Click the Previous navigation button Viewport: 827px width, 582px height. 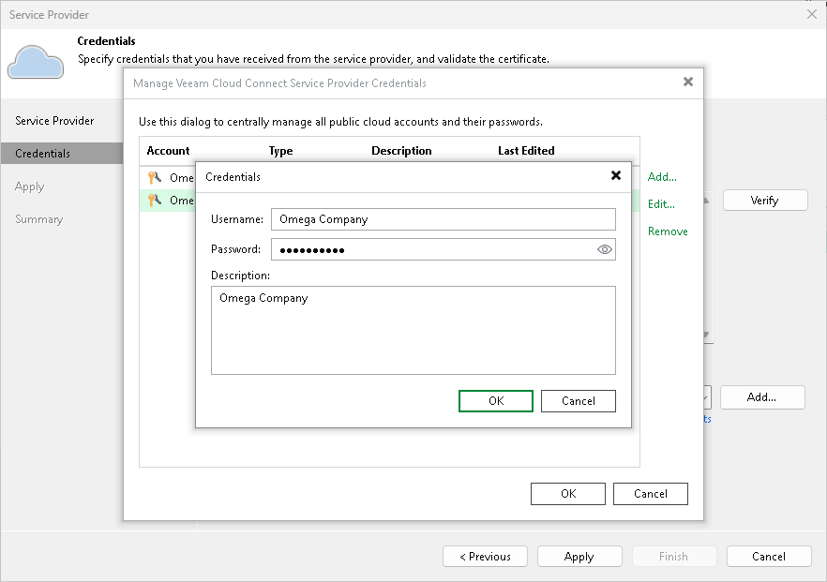[x=485, y=556]
